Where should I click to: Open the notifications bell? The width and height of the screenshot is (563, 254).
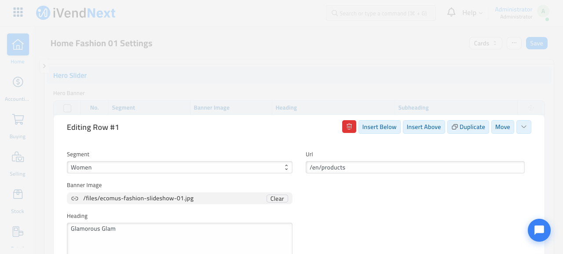tap(451, 12)
